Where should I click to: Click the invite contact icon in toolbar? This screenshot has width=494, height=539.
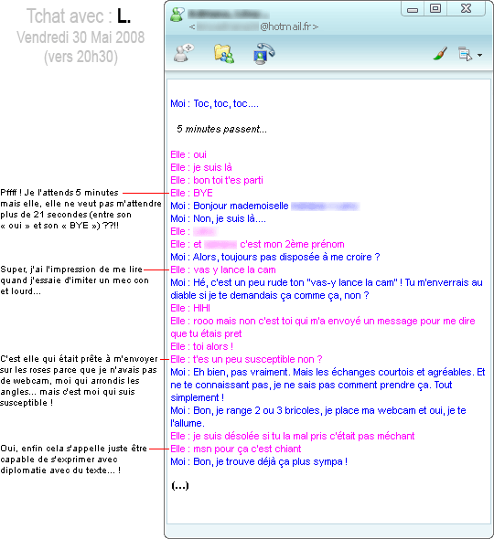coord(183,54)
